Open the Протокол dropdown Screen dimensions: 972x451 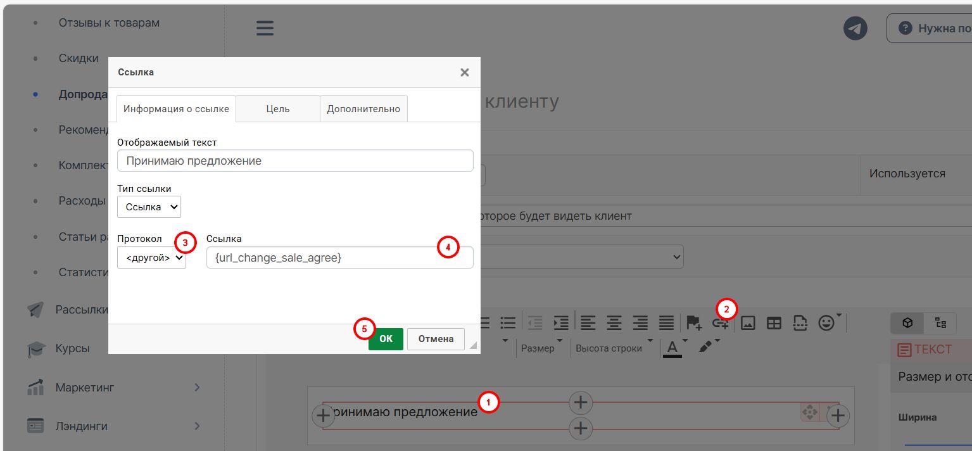(151, 258)
